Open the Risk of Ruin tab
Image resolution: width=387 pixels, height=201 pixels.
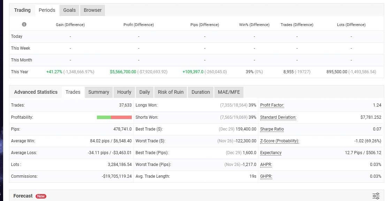(x=170, y=92)
